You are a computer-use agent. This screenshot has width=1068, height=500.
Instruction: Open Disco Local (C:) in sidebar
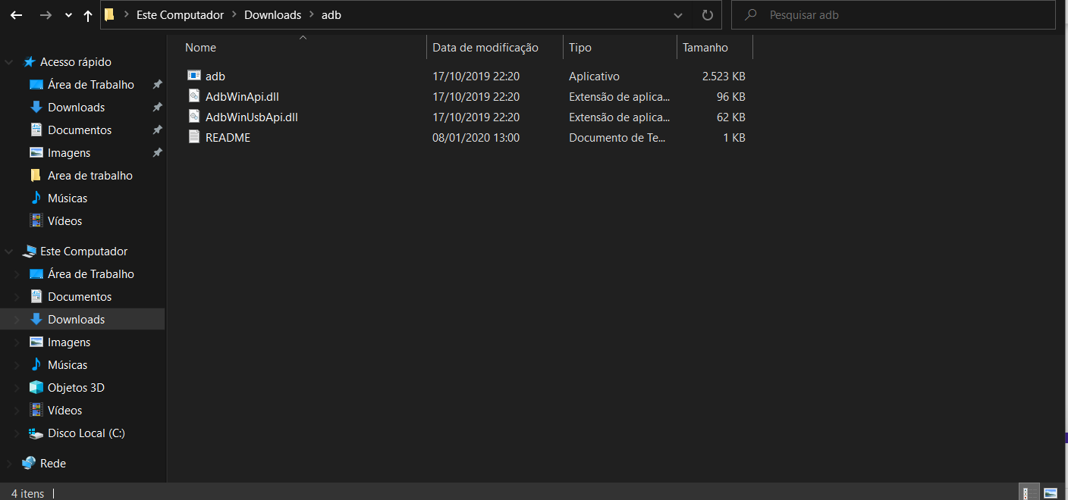coord(86,433)
